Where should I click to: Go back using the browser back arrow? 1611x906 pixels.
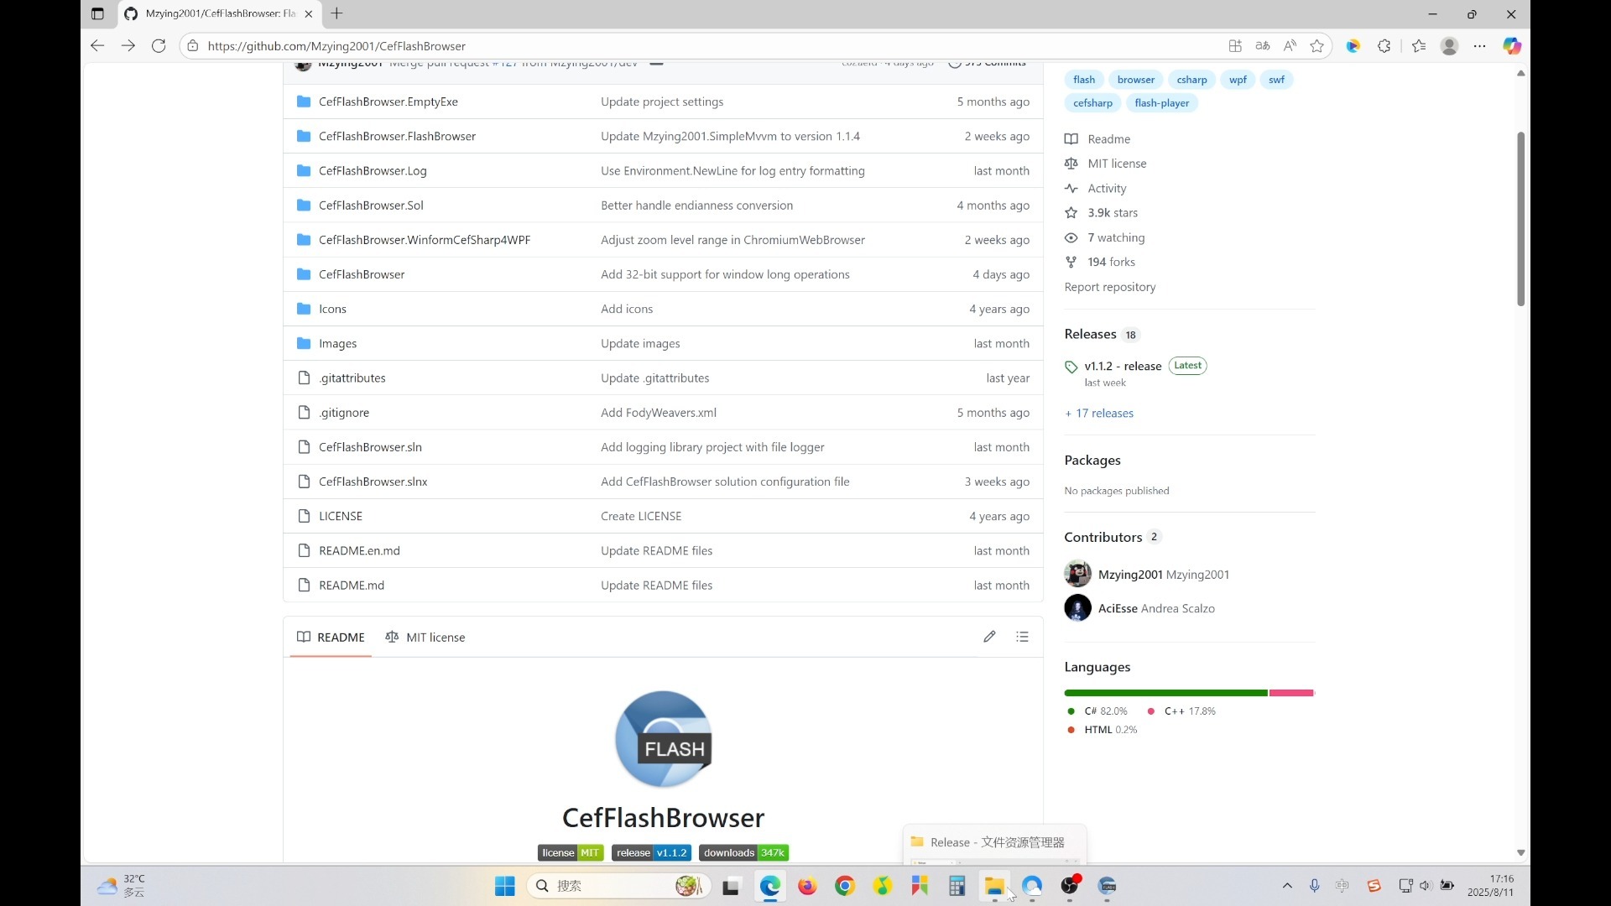tap(97, 46)
